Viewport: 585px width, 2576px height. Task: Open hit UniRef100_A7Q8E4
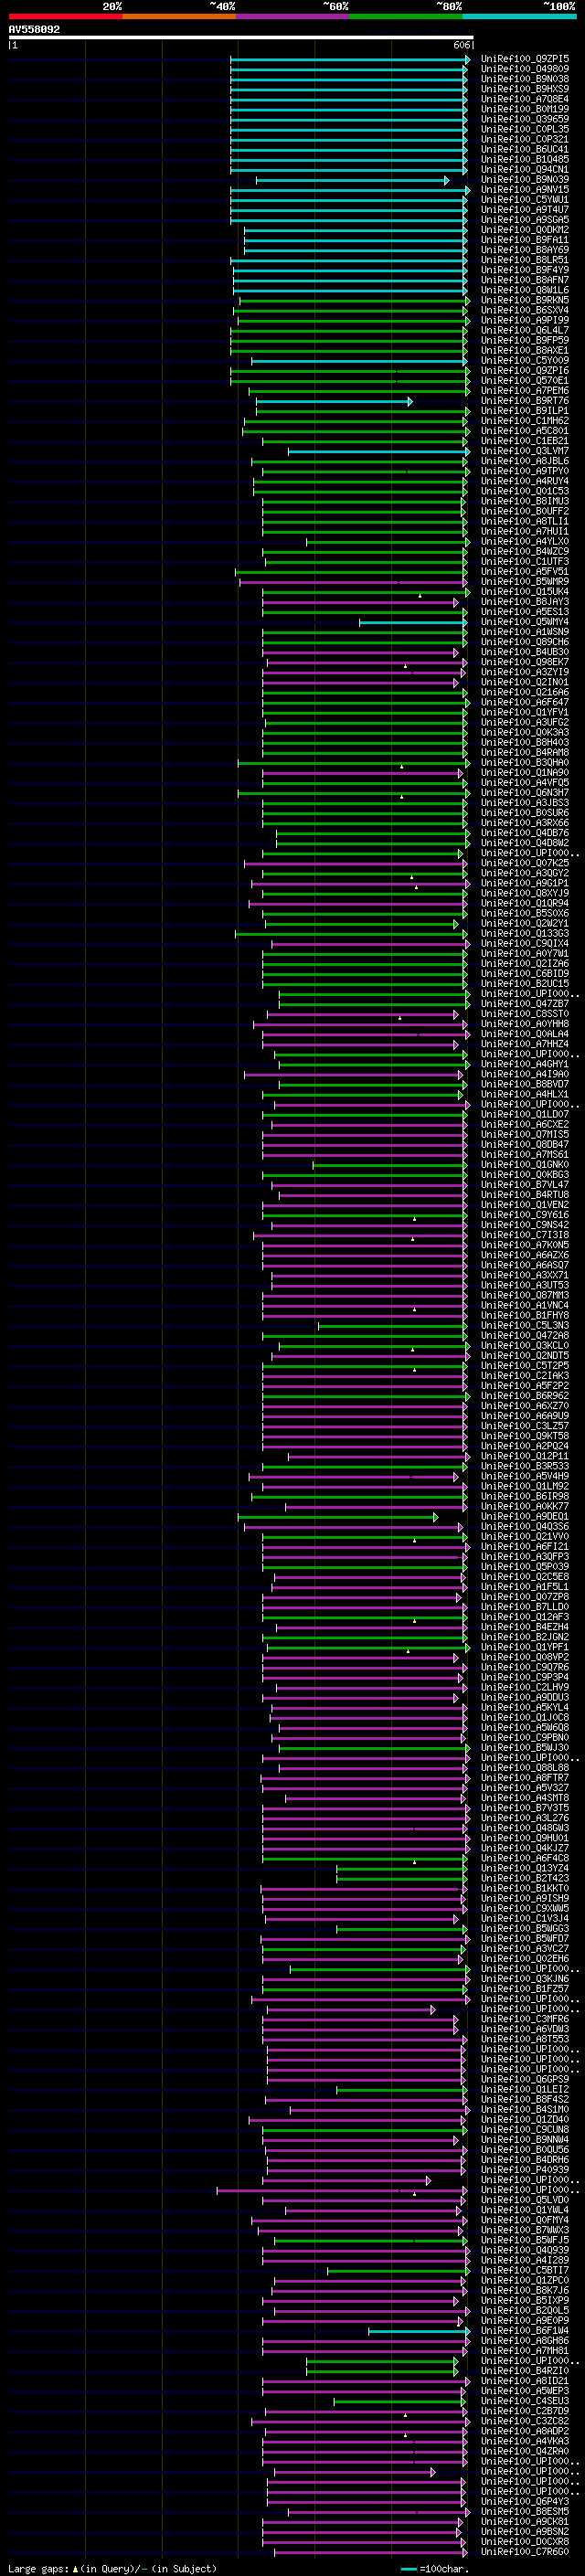point(525,99)
